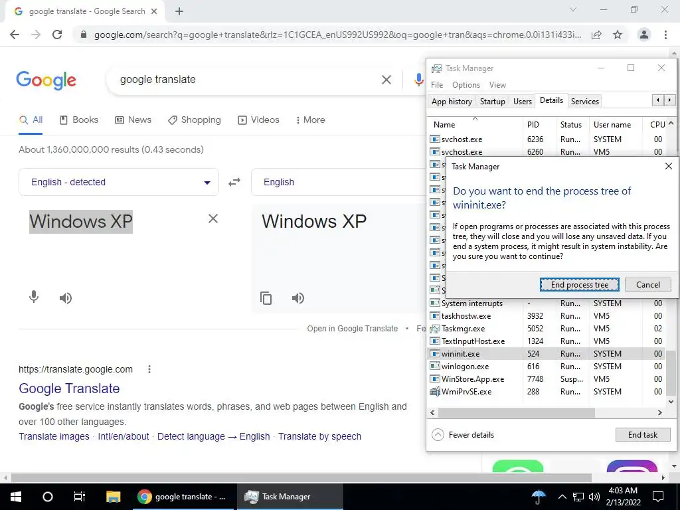Viewport: 680px width, 510px height.
Task: Switch to App history tab
Action: click(x=452, y=102)
